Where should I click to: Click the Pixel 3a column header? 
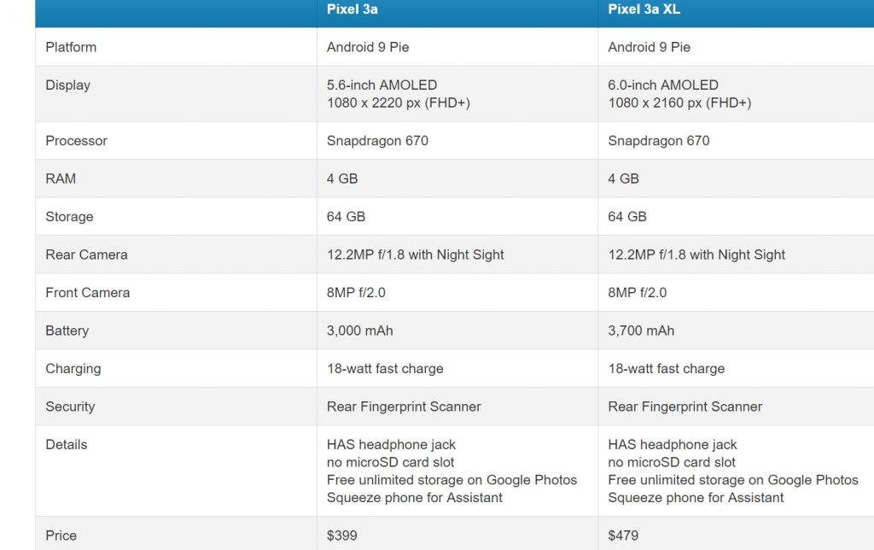tap(352, 9)
